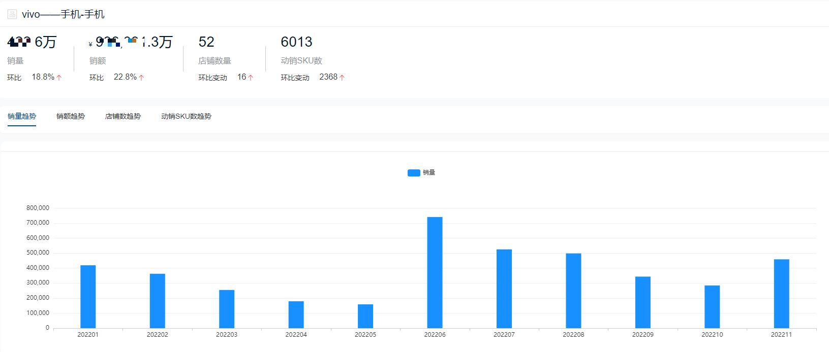Switch to the 销量趋势 tab
The image size is (829, 352).
22,116
